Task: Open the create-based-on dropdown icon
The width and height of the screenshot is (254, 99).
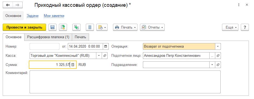Action: click(x=102, y=27)
